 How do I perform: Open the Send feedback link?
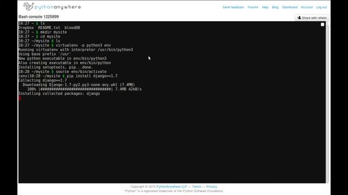click(x=233, y=7)
